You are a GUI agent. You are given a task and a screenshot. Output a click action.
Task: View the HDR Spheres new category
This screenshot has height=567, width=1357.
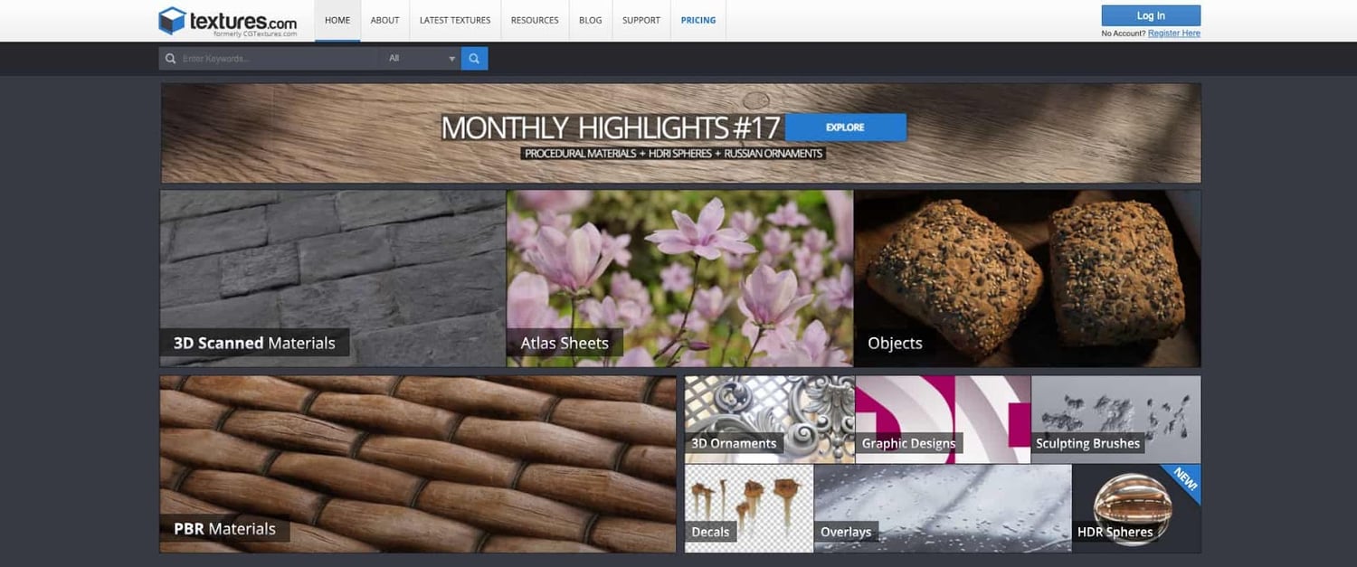[1135, 508]
